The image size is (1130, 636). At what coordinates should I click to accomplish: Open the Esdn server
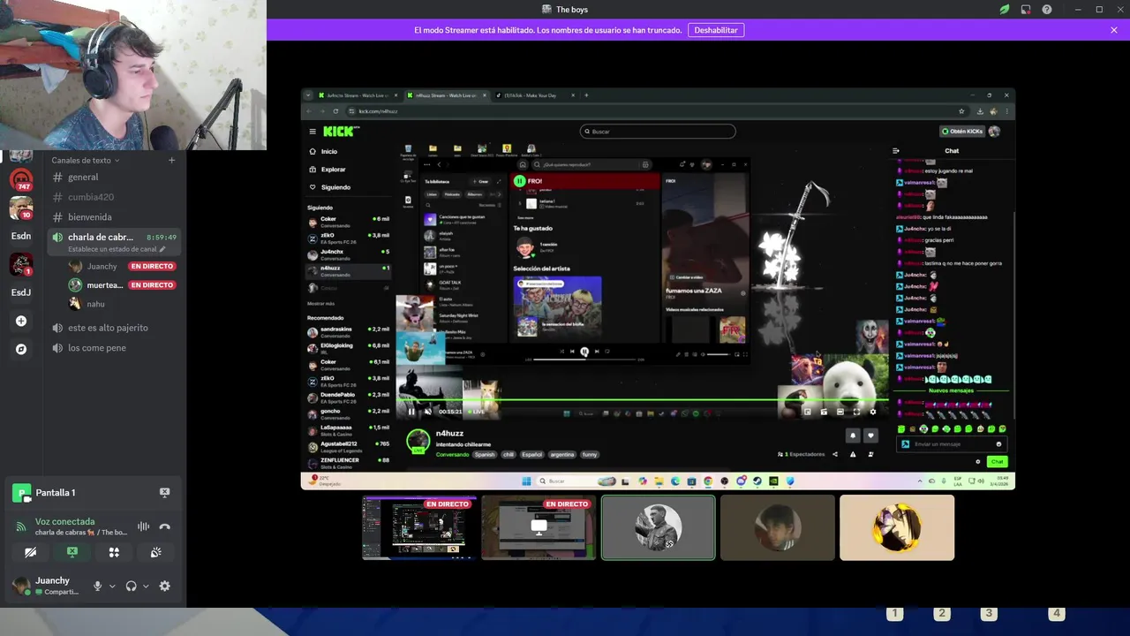[21, 236]
